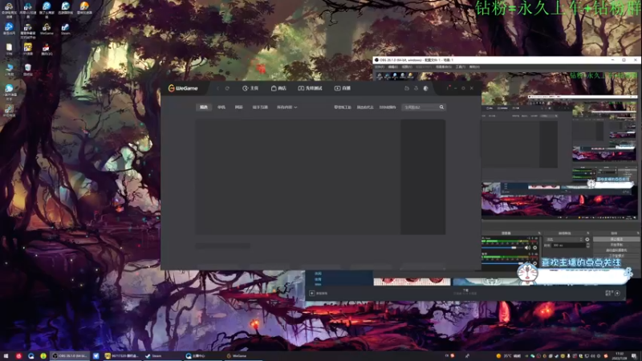Open the link nearest to WeGame search box
This screenshot has width=642, height=361.
(388, 107)
